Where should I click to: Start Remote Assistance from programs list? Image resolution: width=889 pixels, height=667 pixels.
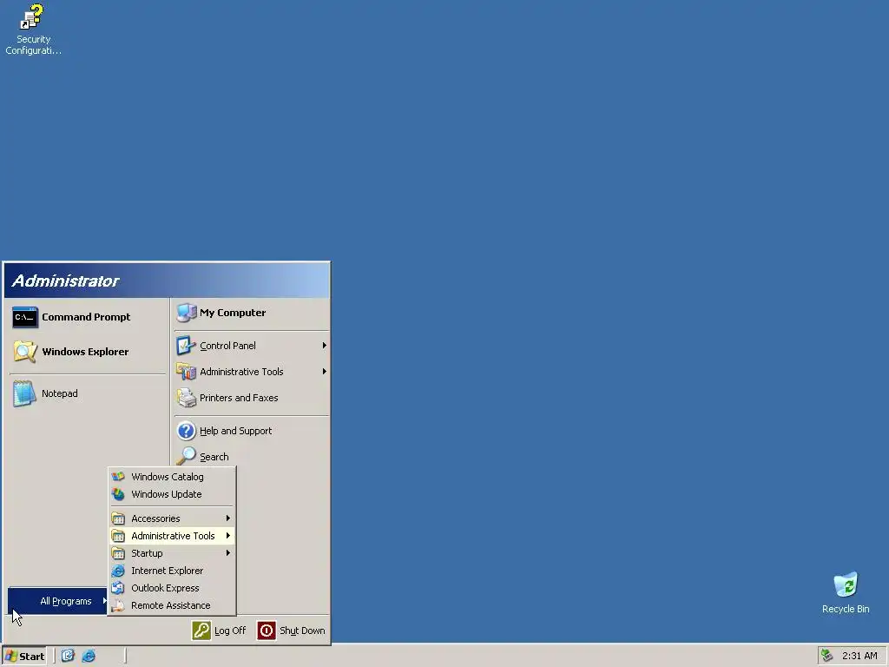171,605
